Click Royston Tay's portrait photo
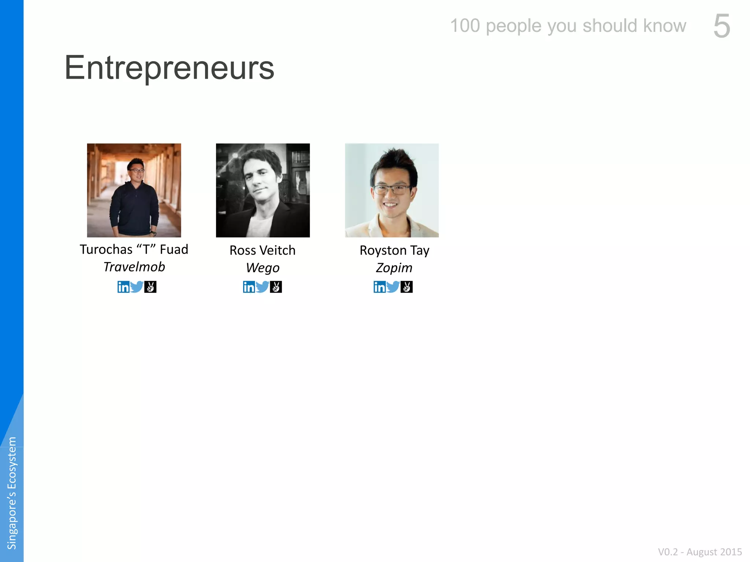 click(392, 190)
